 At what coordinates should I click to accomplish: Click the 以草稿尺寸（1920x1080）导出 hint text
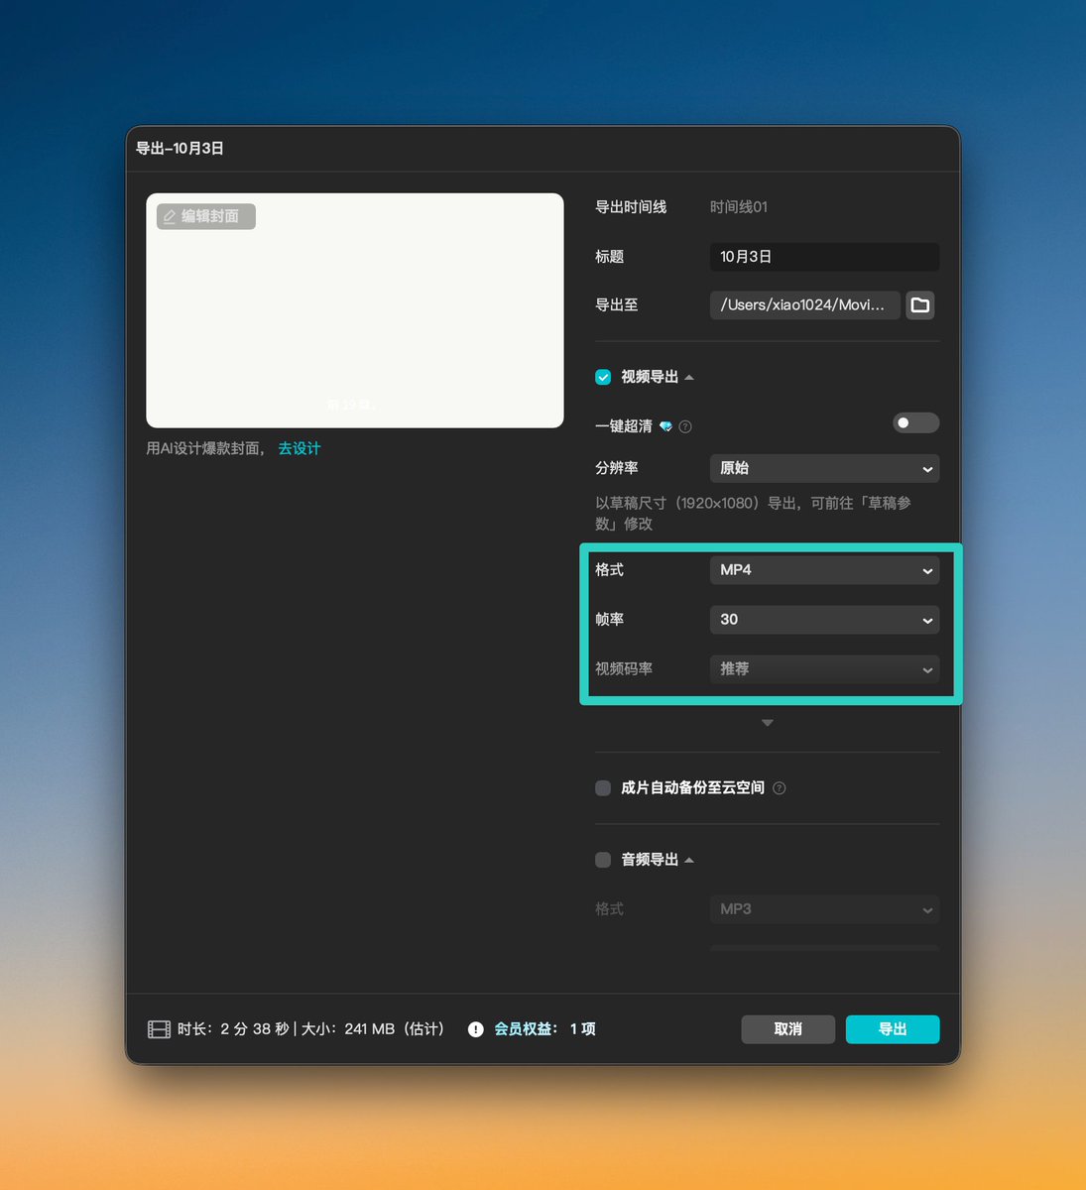point(753,513)
